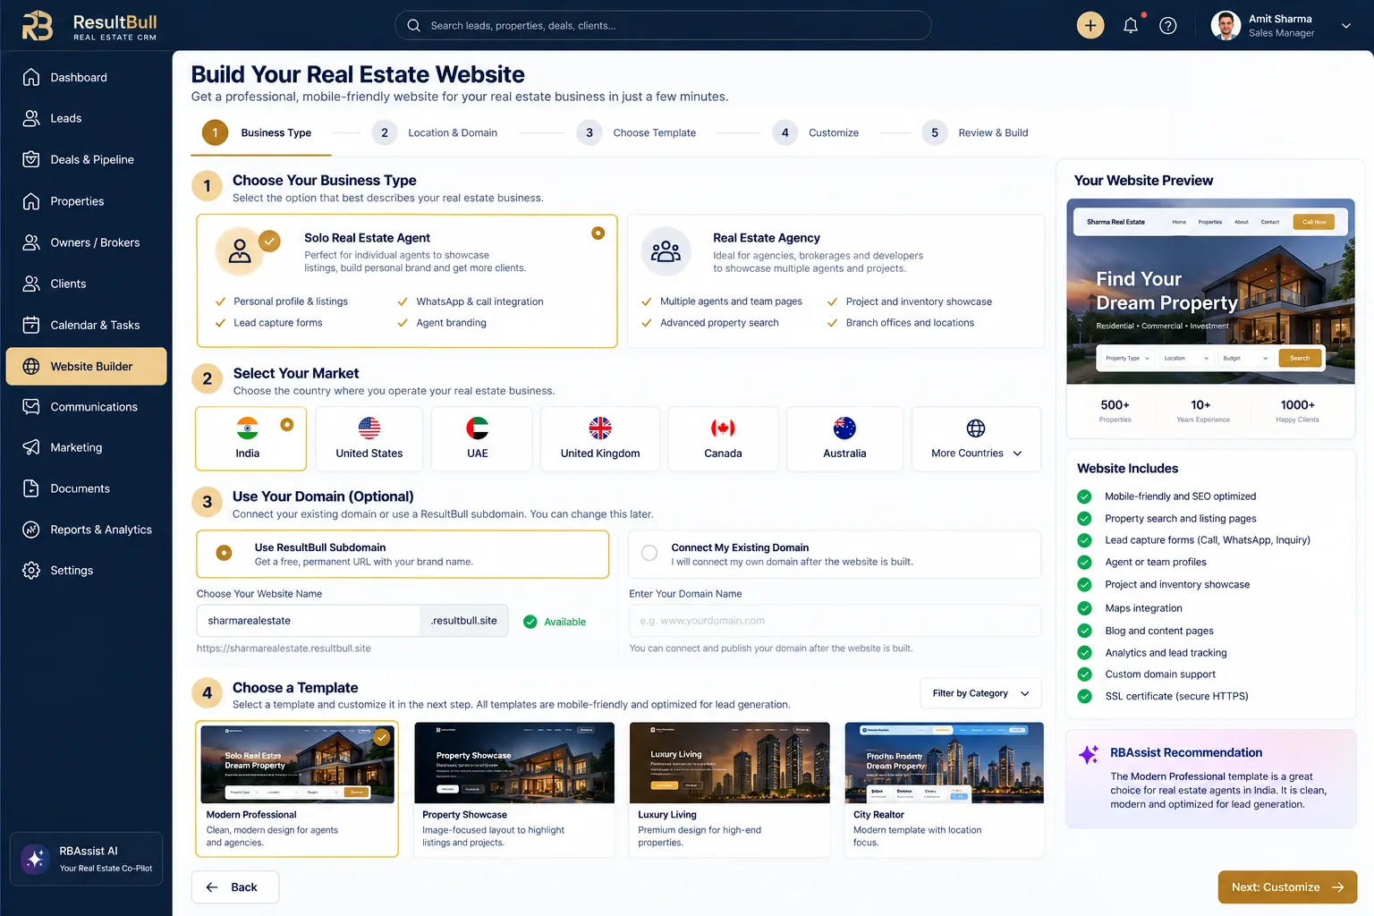Image resolution: width=1374 pixels, height=916 pixels.
Task: Click the Properties house icon
Action: pos(31,201)
